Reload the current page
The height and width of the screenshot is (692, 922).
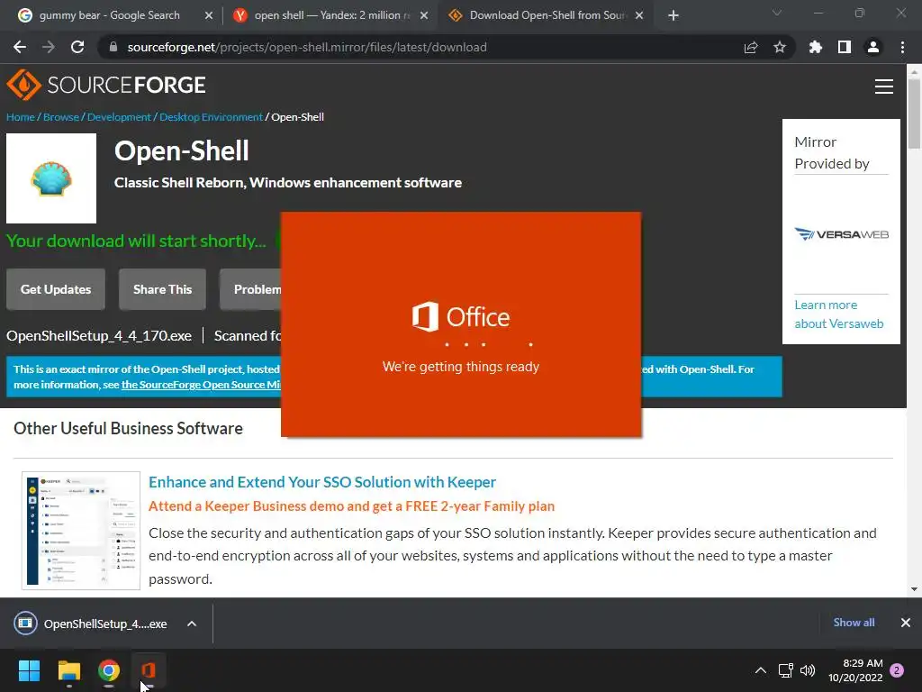coord(77,47)
